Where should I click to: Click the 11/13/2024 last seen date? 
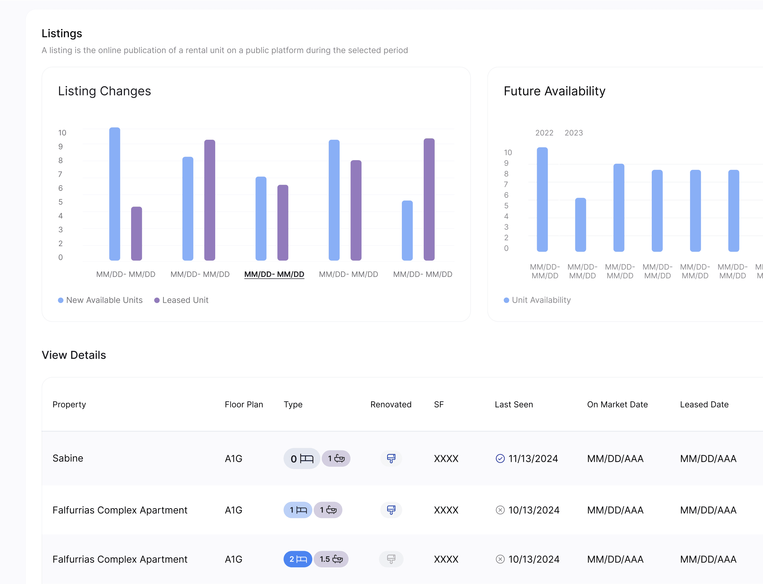(533, 459)
